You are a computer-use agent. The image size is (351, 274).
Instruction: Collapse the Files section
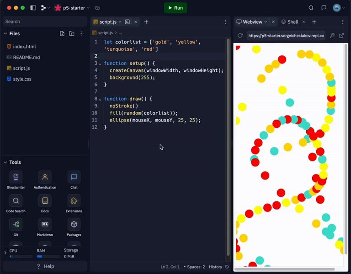5,33
